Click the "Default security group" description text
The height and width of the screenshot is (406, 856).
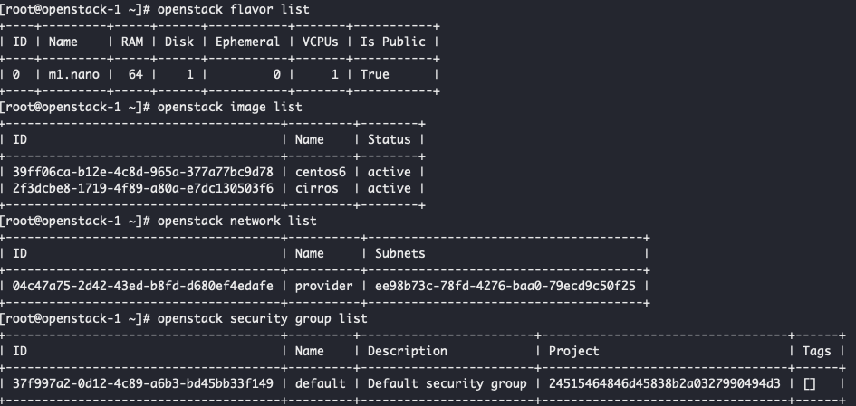(447, 383)
